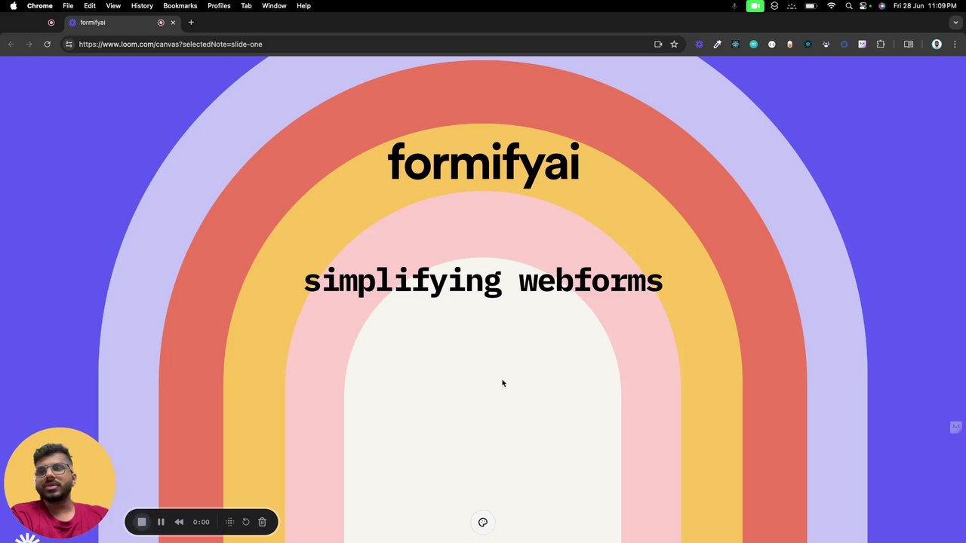Pause the Loom recording
The width and height of the screenshot is (966, 543).
click(x=161, y=522)
